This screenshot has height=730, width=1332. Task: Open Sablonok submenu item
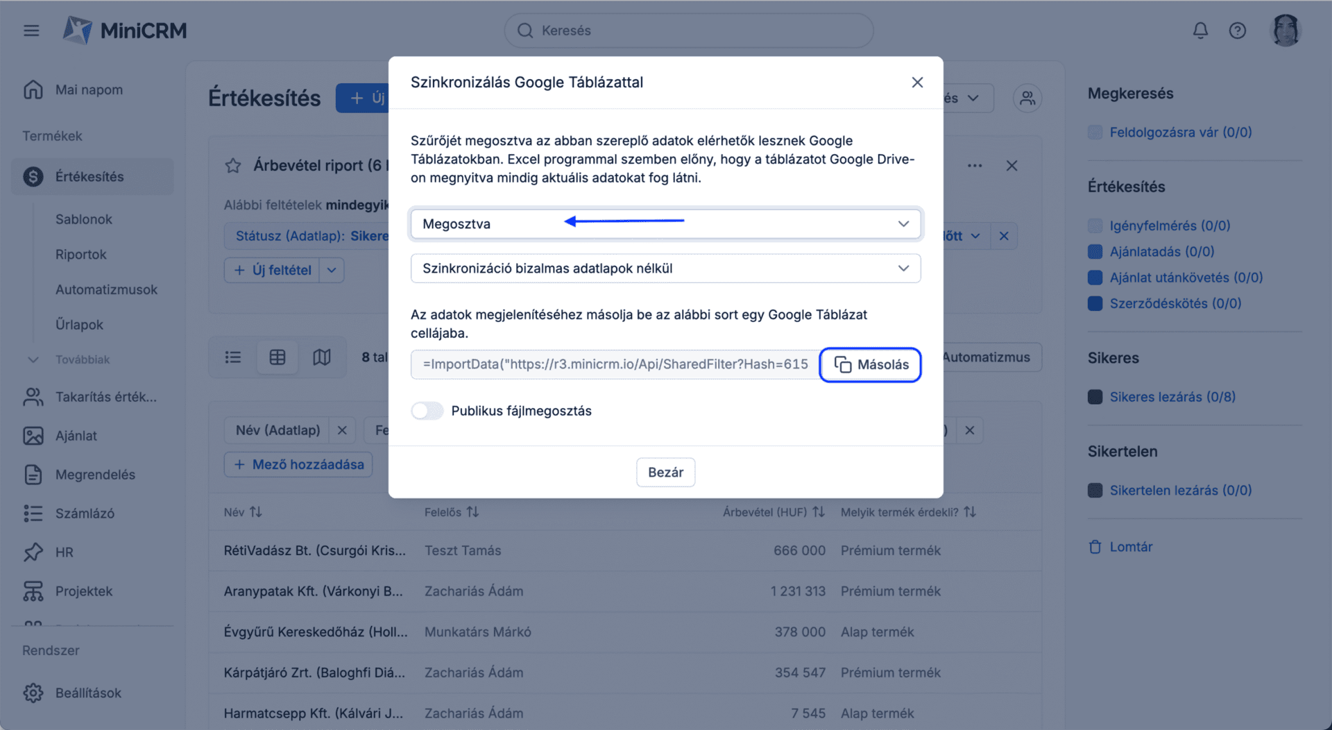point(84,219)
